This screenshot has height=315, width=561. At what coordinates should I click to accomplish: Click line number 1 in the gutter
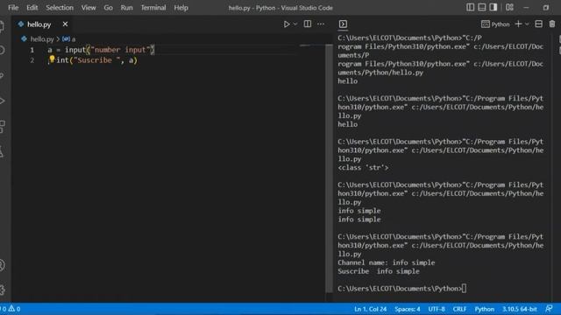[x=32, y=50]
